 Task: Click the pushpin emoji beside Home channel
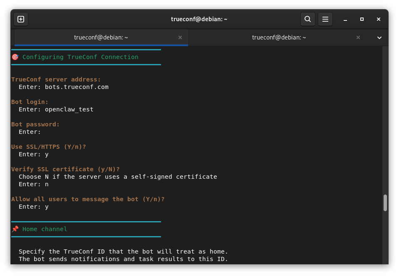click(15, 229)
